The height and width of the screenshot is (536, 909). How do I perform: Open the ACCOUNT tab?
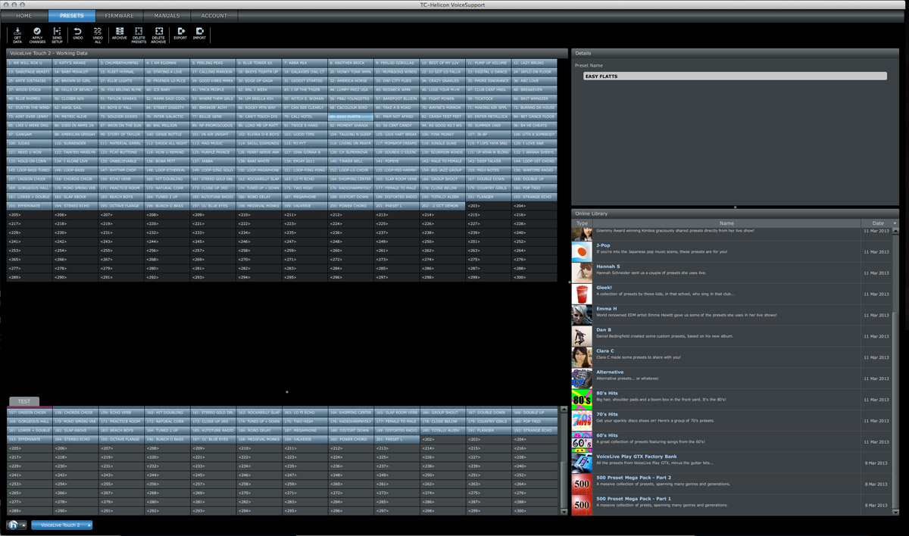[x=214, y=15]
